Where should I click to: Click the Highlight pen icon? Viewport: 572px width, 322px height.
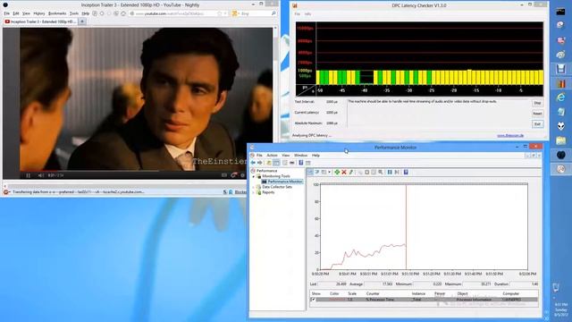click(x=351, y=173)
